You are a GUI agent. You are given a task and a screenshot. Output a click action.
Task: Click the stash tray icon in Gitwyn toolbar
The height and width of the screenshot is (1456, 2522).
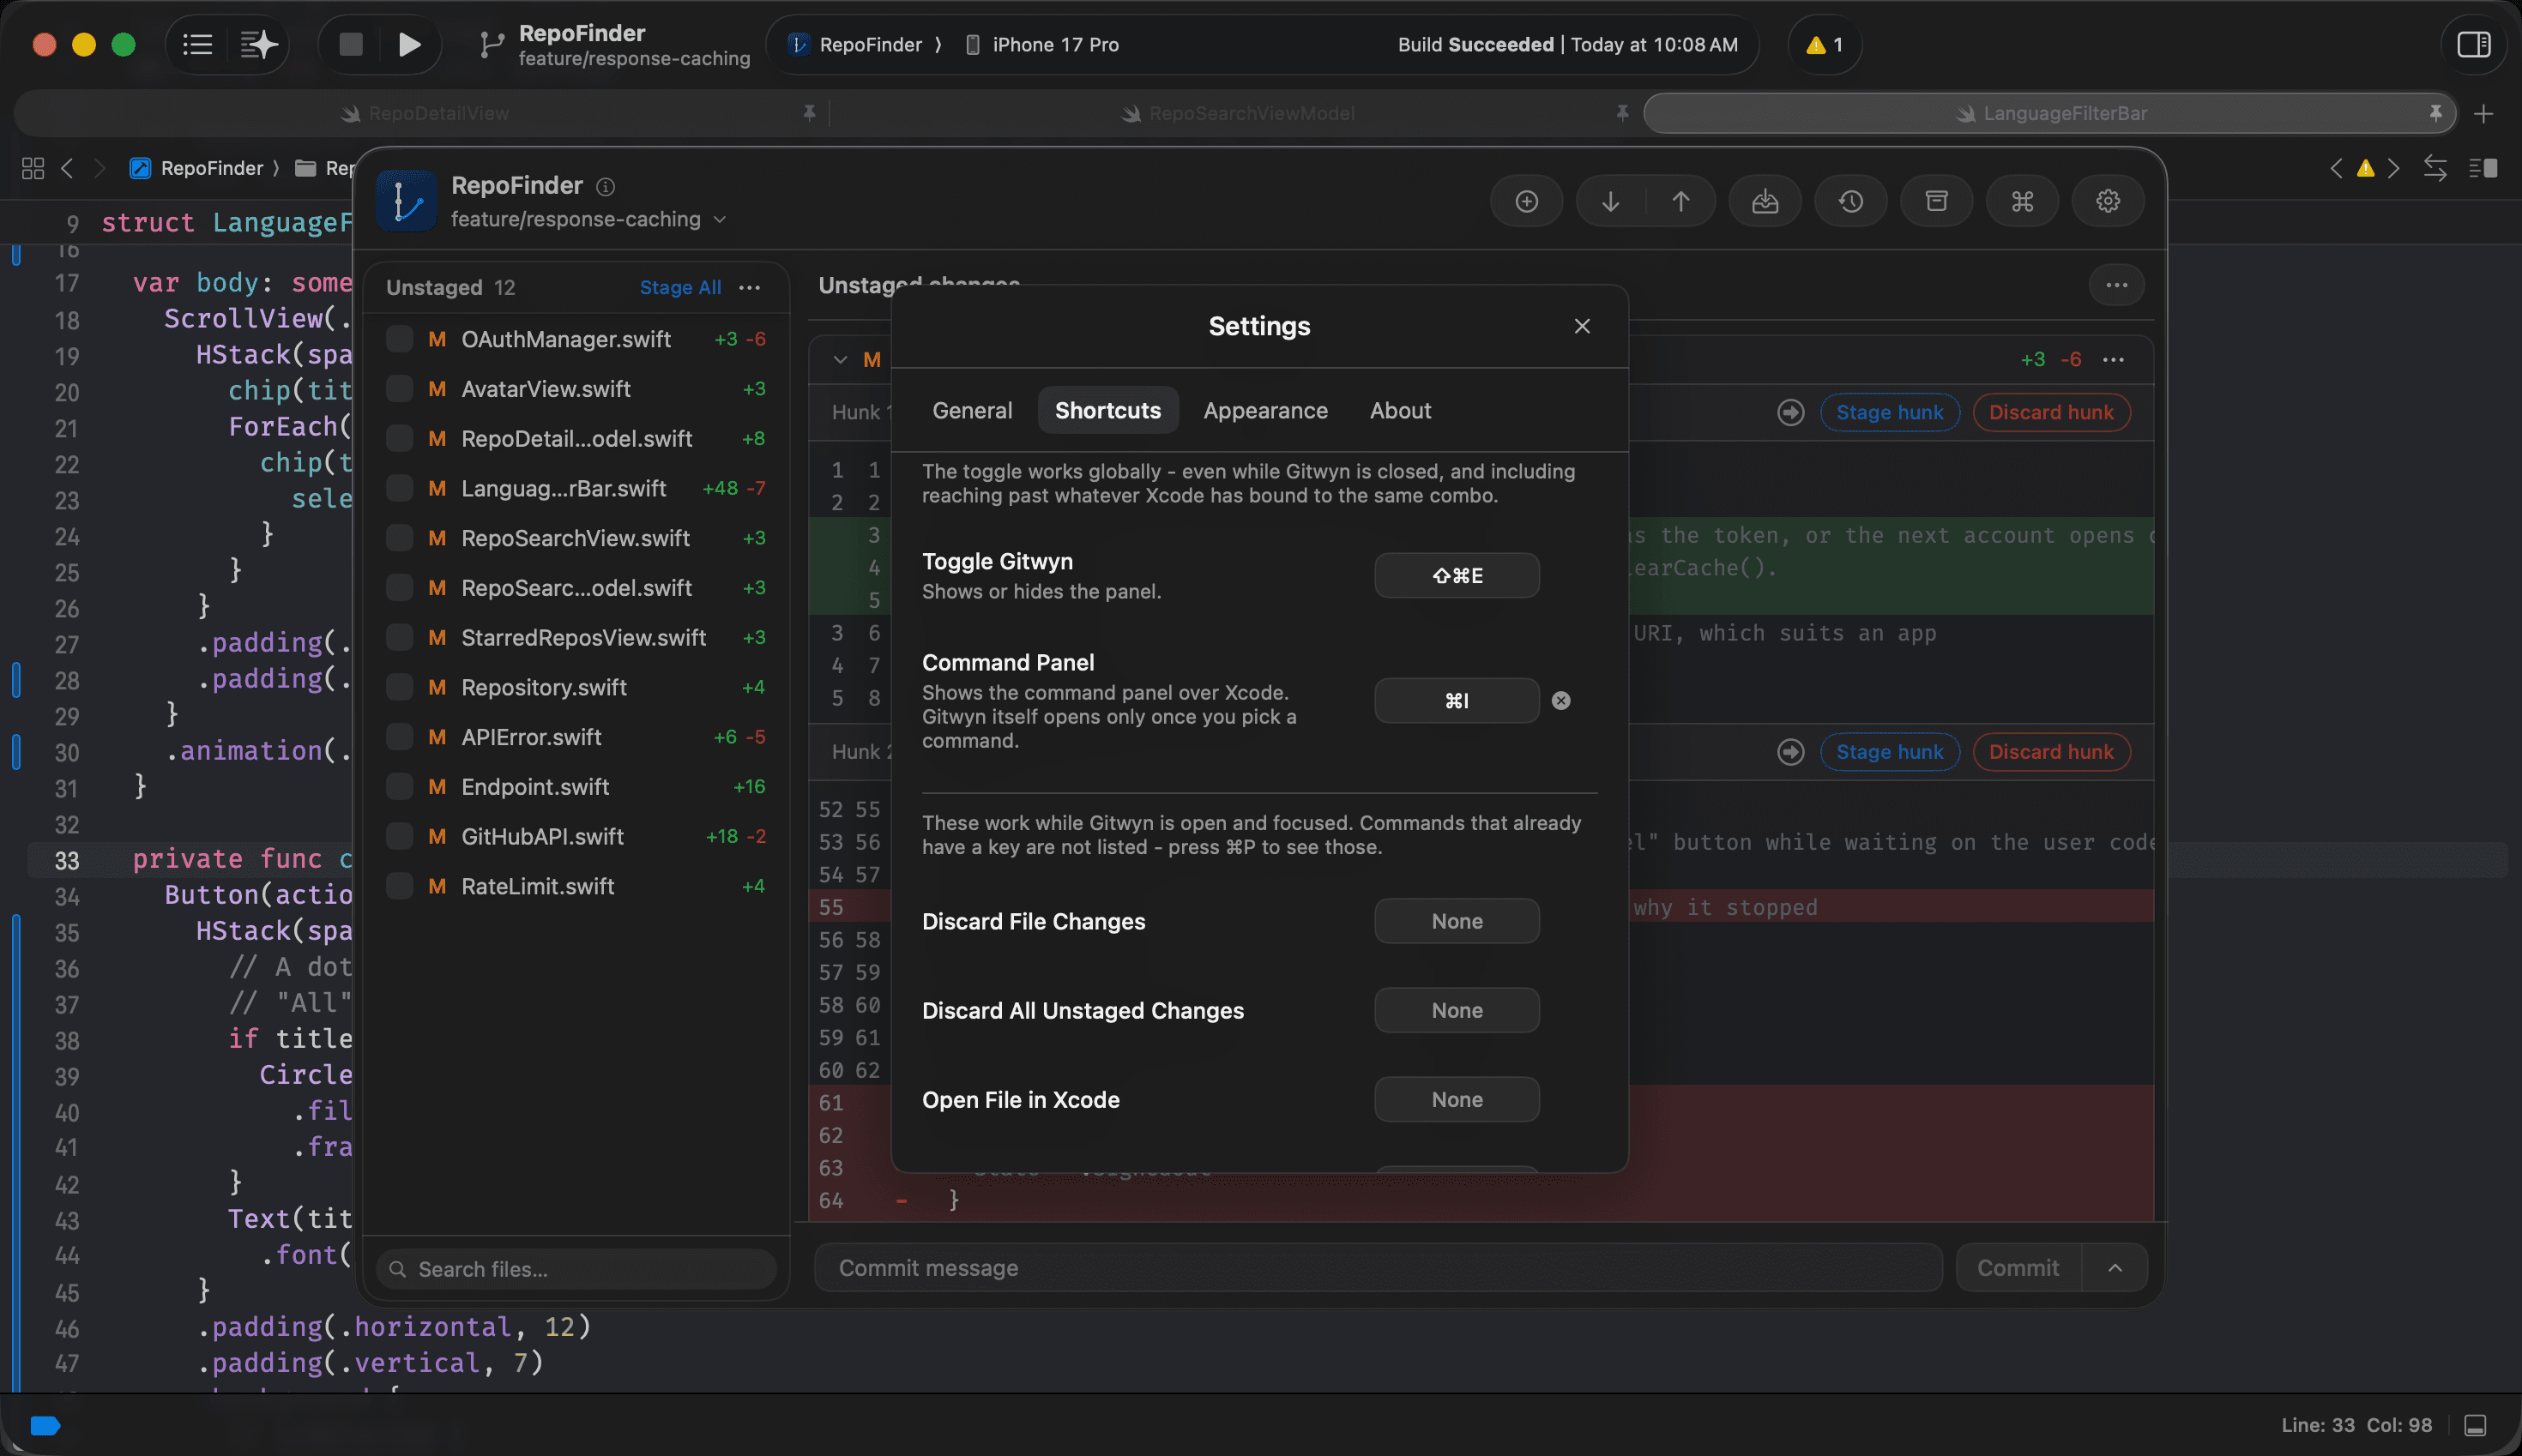[x=1765, y=202]
